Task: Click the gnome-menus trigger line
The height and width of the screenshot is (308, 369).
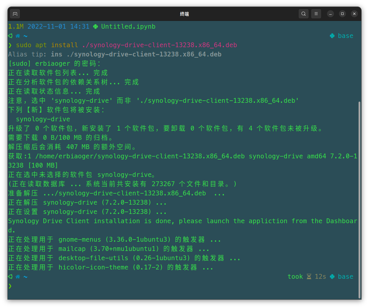Action: click(x=115, y=240)
